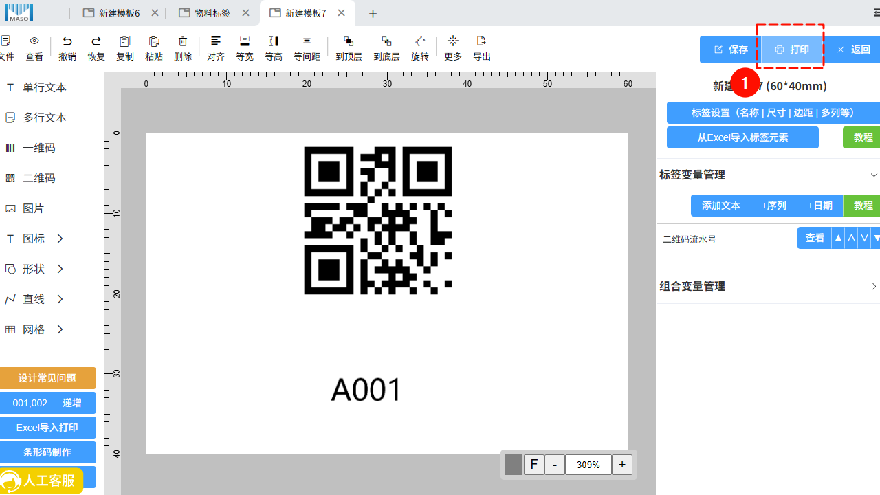
Task: Apply 等宽 equal width
Action: tap(245, 41)
